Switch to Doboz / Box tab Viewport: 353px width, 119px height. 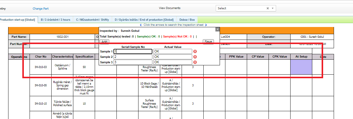pos(187,20)
